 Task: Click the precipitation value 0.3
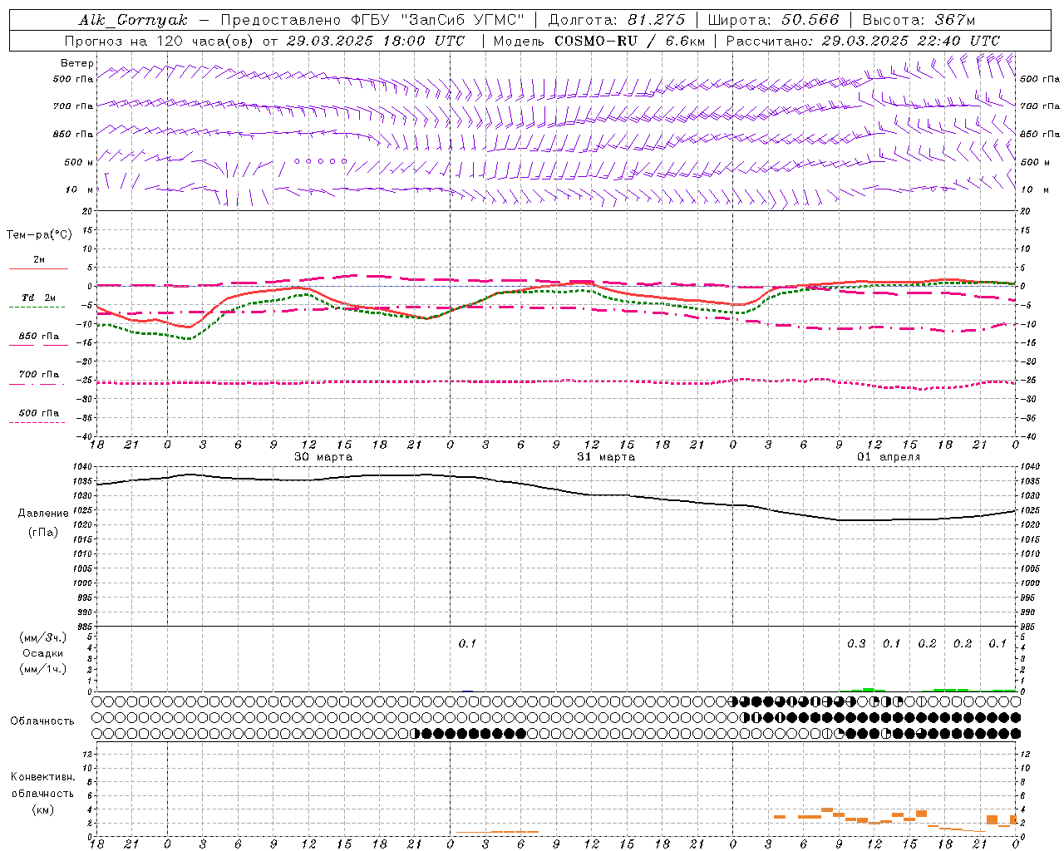856,644
